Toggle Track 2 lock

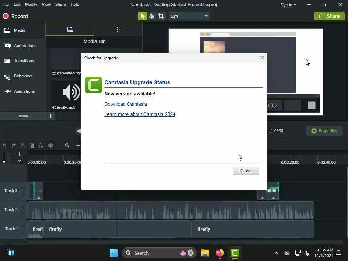pos(23,214)
